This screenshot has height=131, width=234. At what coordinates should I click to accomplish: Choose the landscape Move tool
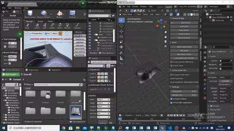(x=60, y=26)
